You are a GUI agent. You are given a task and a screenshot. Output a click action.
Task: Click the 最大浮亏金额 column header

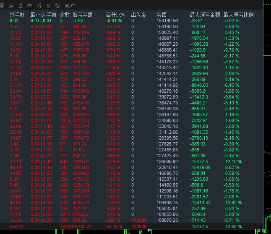[205, 15]
